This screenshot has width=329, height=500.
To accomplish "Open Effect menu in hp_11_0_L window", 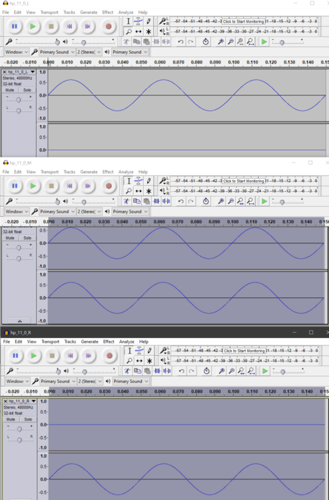I will coord(108,13).
